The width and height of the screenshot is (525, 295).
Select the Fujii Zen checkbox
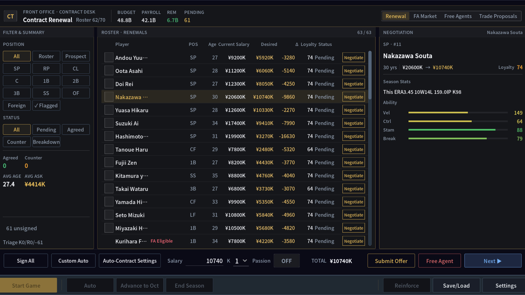[109, 163]
